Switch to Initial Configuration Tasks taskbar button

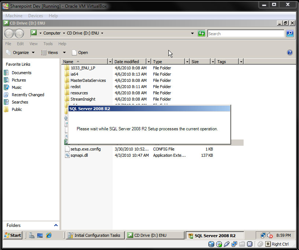click(95, 235)
